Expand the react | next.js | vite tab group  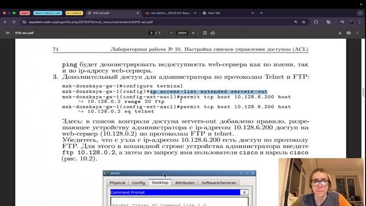tap(47, 13)
